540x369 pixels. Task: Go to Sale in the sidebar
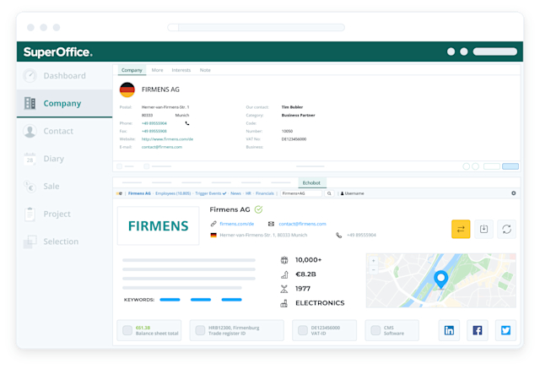tap(64, 186)
